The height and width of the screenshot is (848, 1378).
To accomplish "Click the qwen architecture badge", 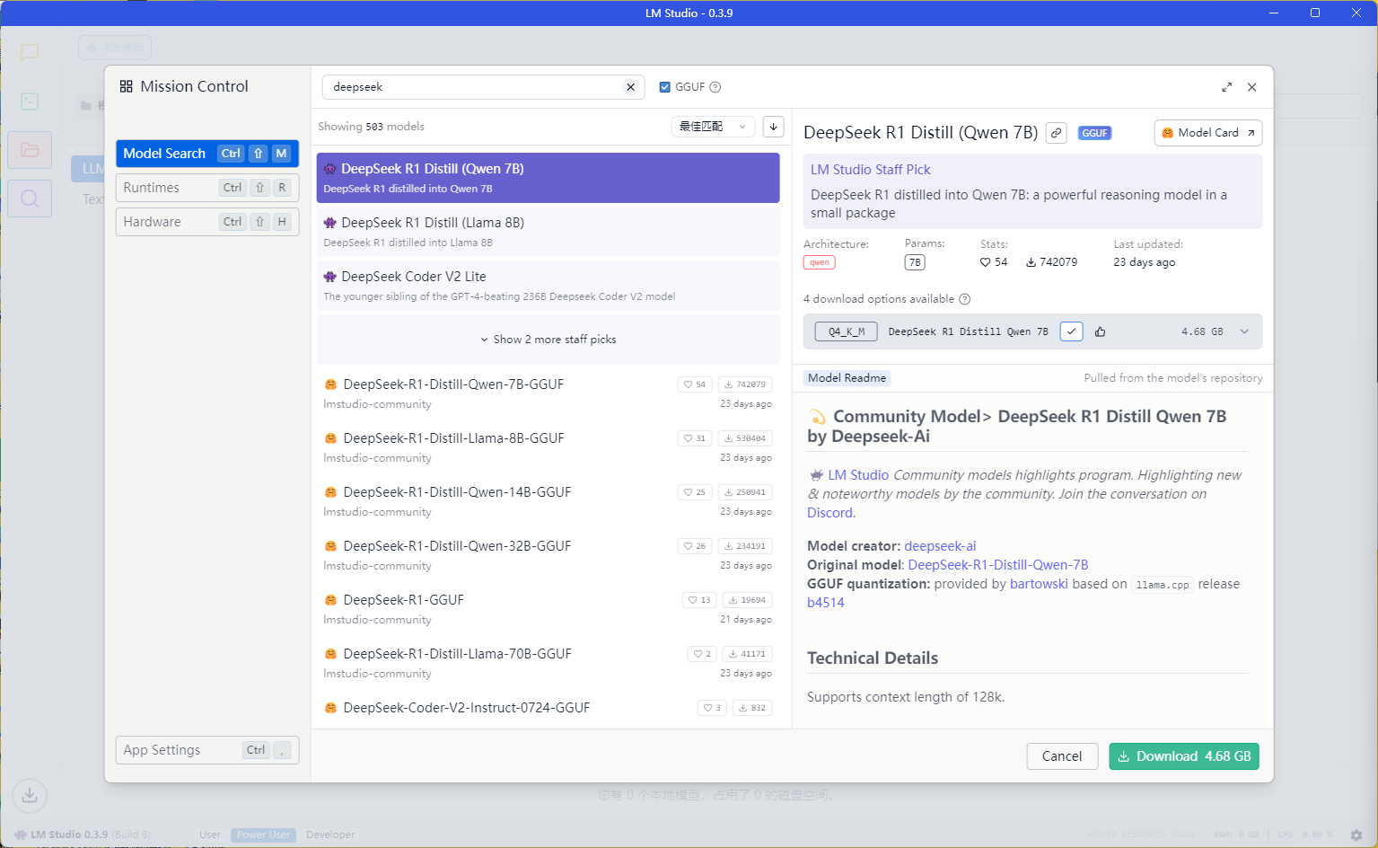I will (819, 262).
